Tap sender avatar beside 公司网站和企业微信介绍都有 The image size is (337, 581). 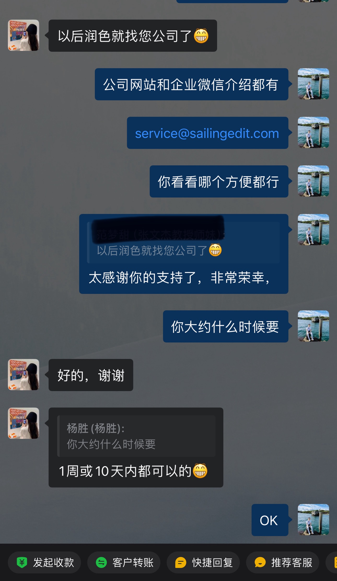[313, 84]
